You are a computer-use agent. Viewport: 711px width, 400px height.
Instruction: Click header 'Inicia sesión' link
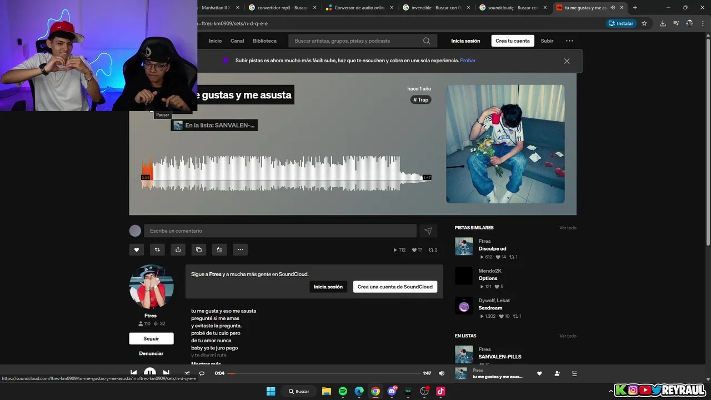click(465, 41)
